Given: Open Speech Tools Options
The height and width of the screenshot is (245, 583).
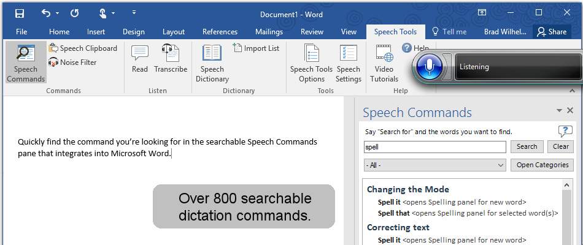Looking at the screenshot, I should 312,63.
